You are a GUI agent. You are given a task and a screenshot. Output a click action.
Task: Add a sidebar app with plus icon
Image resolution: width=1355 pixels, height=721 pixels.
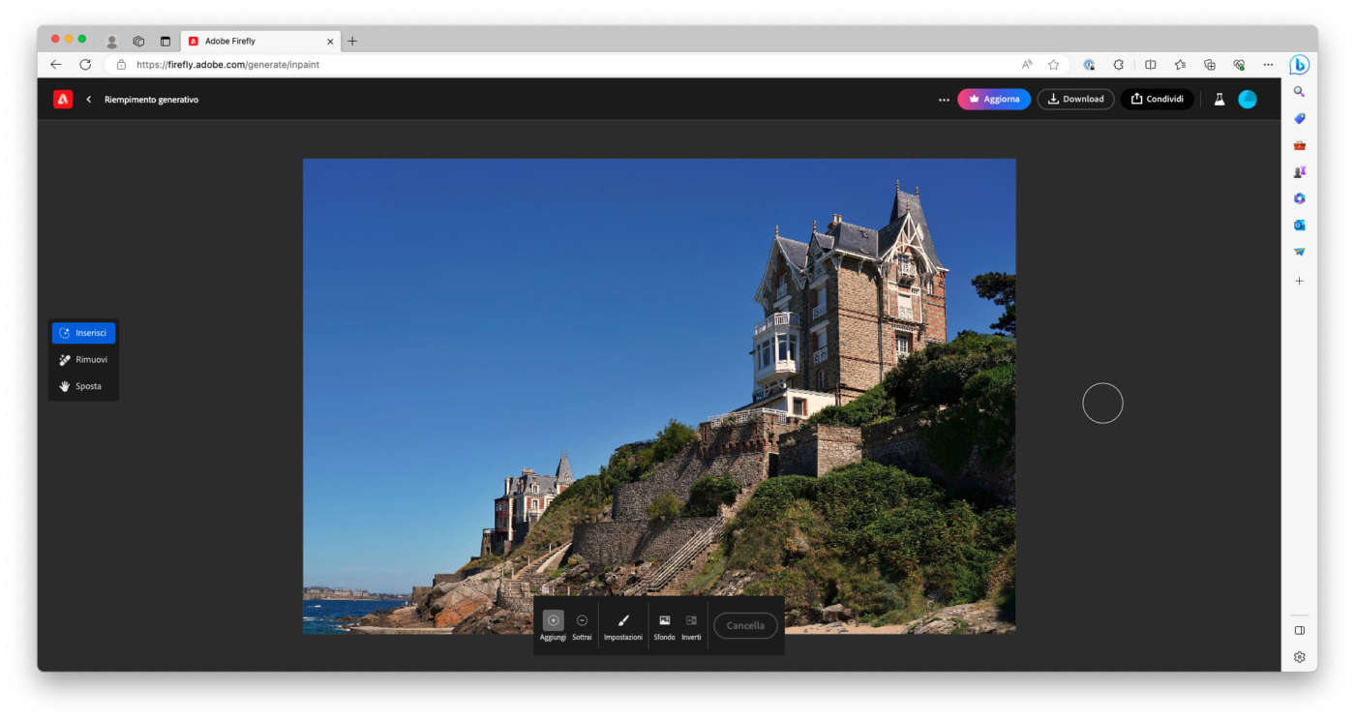1299,281
